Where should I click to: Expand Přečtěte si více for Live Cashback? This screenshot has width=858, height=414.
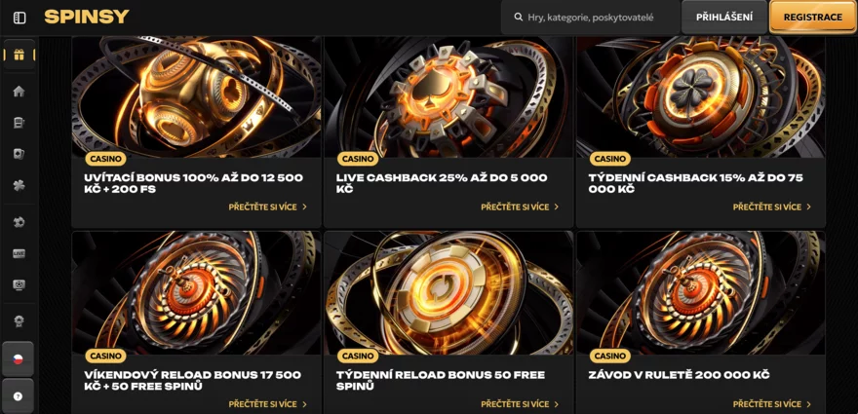pos(520,207)
